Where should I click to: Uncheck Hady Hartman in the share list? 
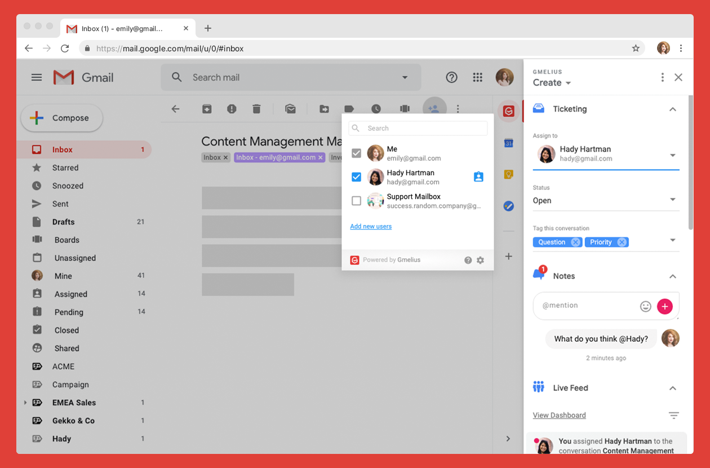point(356,176)
